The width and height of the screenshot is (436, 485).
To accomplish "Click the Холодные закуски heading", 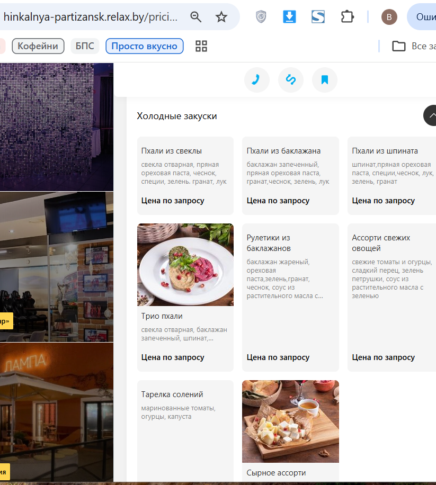I will point(177,116).
